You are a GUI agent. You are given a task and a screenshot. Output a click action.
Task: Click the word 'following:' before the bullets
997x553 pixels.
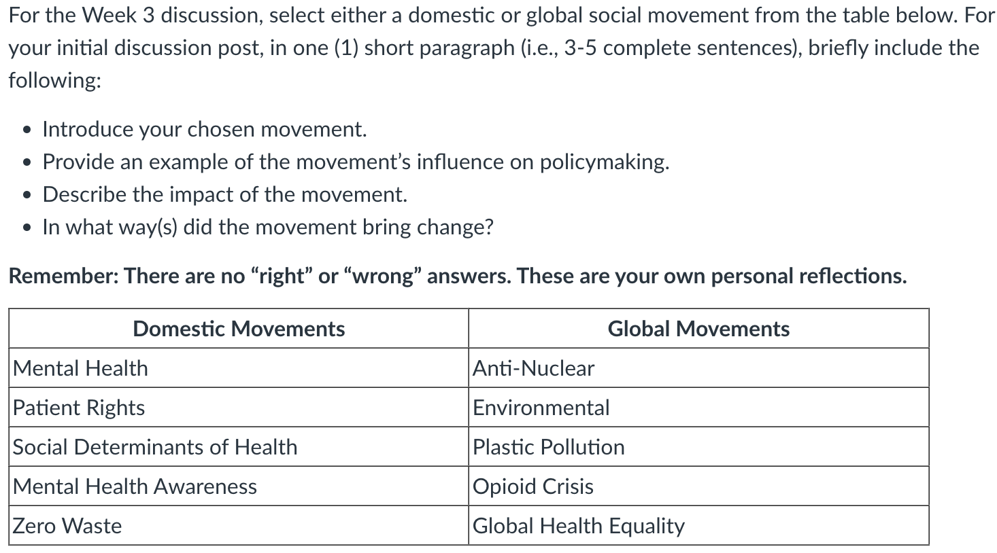(55, 80)
